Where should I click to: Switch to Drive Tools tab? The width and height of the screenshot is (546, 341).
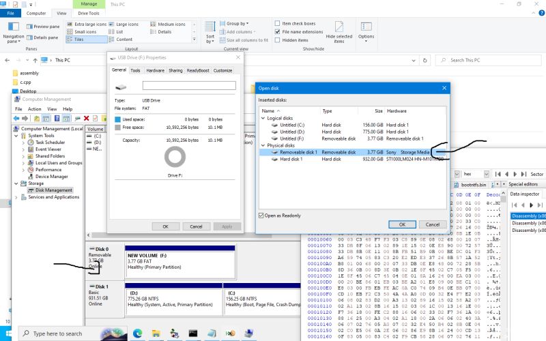point(89,13)
